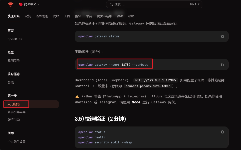Click the OpenClaw lobster logo
Image resolution: width=241 pixels, height=150 pixels.
(x=11, y=4)
